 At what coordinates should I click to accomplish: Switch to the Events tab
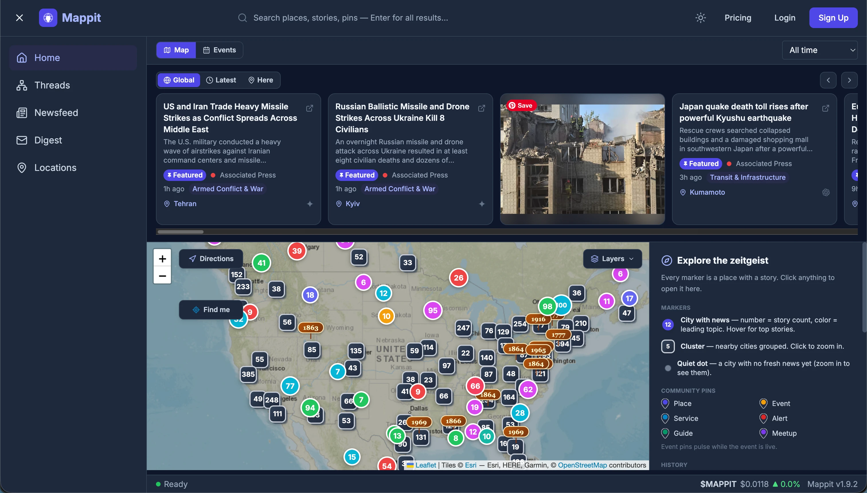pos(219,50)
